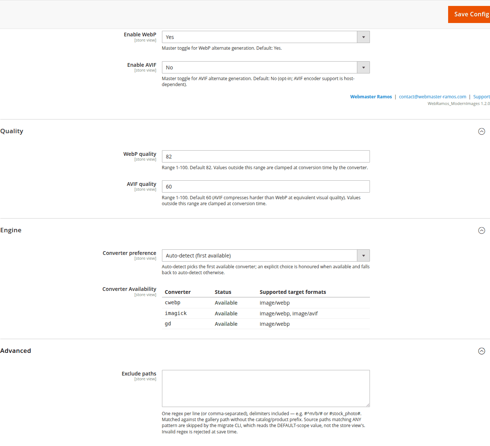Click the Supported target formats column header

point(293,292)
